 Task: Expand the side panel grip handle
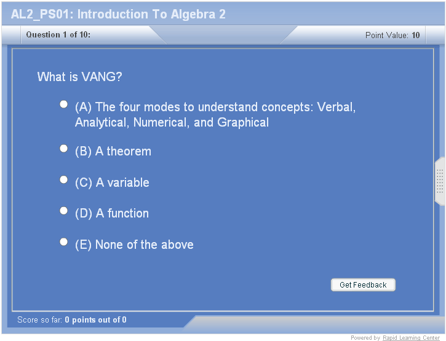coord(440,181)
